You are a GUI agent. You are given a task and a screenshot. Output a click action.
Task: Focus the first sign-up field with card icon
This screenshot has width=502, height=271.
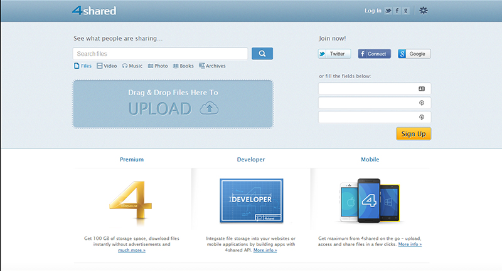375,89
